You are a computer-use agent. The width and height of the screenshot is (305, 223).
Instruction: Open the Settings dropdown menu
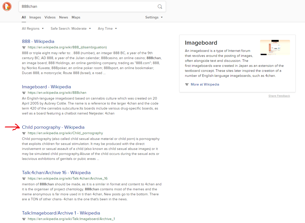tap(154, 17)
